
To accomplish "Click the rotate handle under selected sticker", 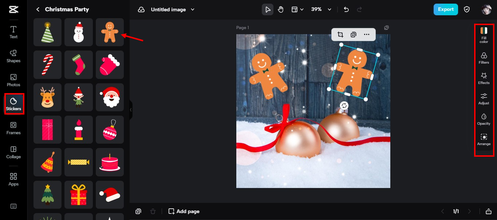I will click(344, 106).
